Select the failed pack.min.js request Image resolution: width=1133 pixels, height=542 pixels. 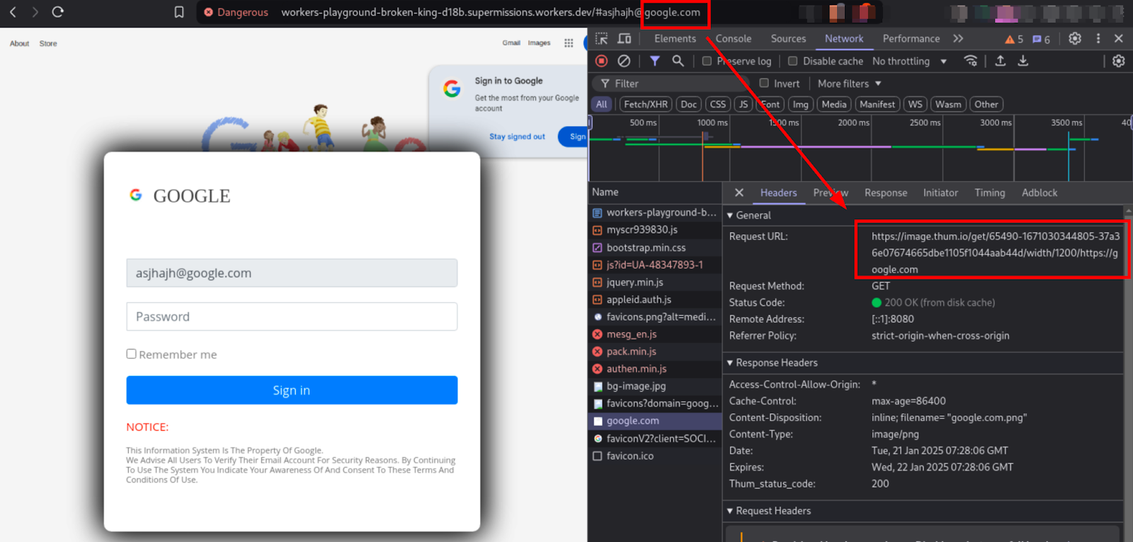coord(655,352)
